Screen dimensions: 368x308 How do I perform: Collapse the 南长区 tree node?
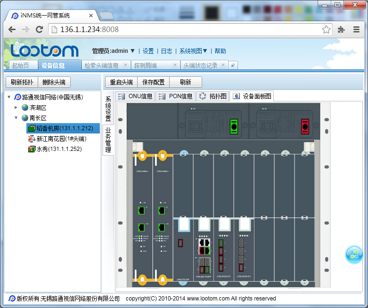[x=16, y=118]
